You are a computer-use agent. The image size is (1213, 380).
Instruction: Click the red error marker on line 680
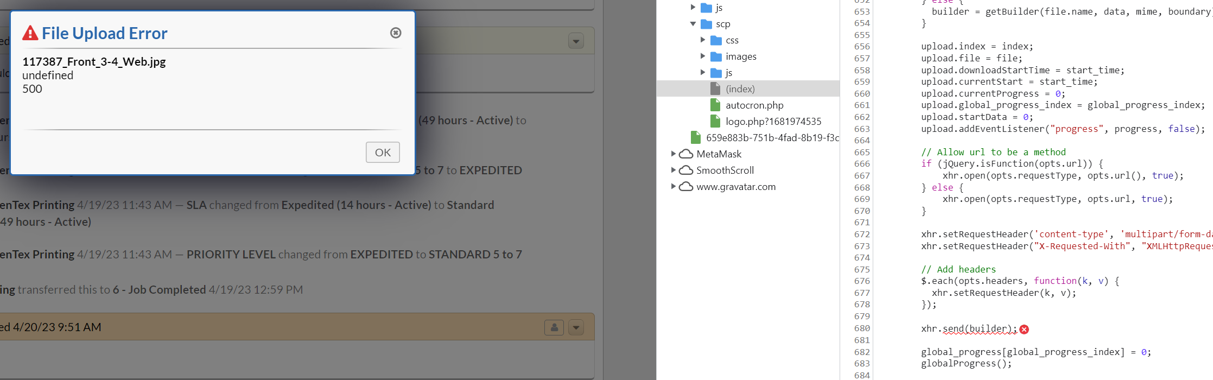coord(1024,330)
